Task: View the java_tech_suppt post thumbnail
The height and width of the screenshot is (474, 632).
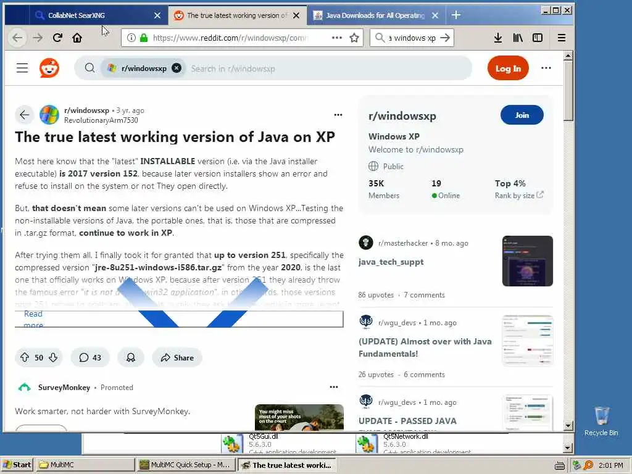Action: [528, 261]
